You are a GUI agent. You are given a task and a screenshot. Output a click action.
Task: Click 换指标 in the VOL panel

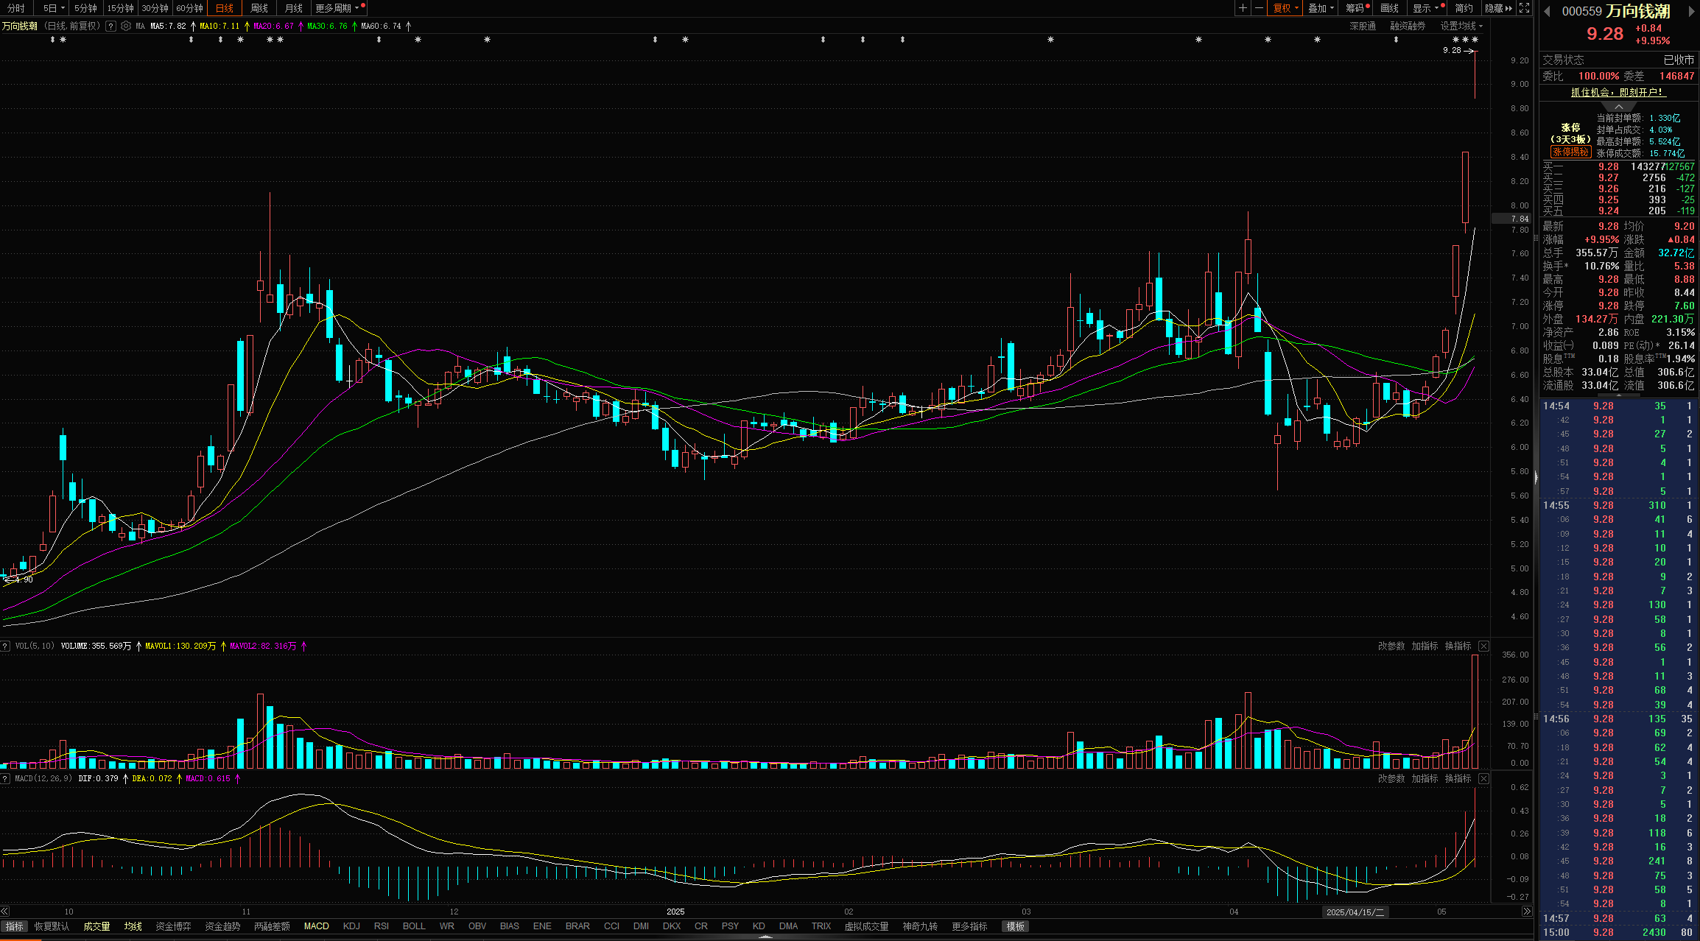pos(1458,646)
